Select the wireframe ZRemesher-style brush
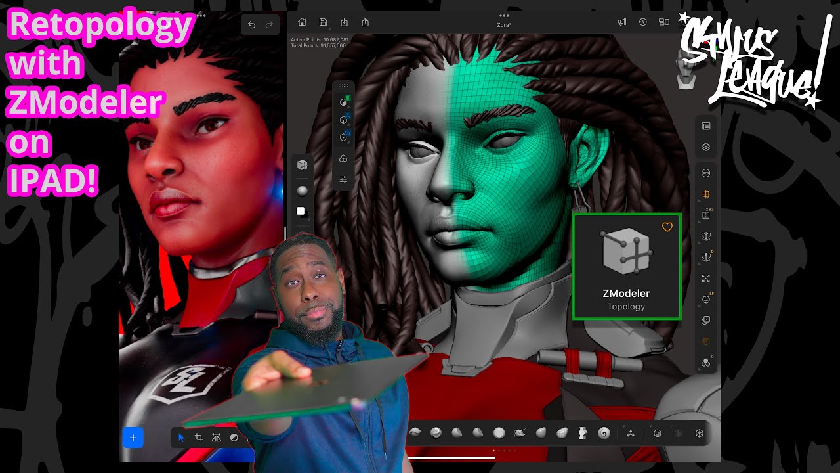Viewport: 840px width, 473px height. [562, 432]
